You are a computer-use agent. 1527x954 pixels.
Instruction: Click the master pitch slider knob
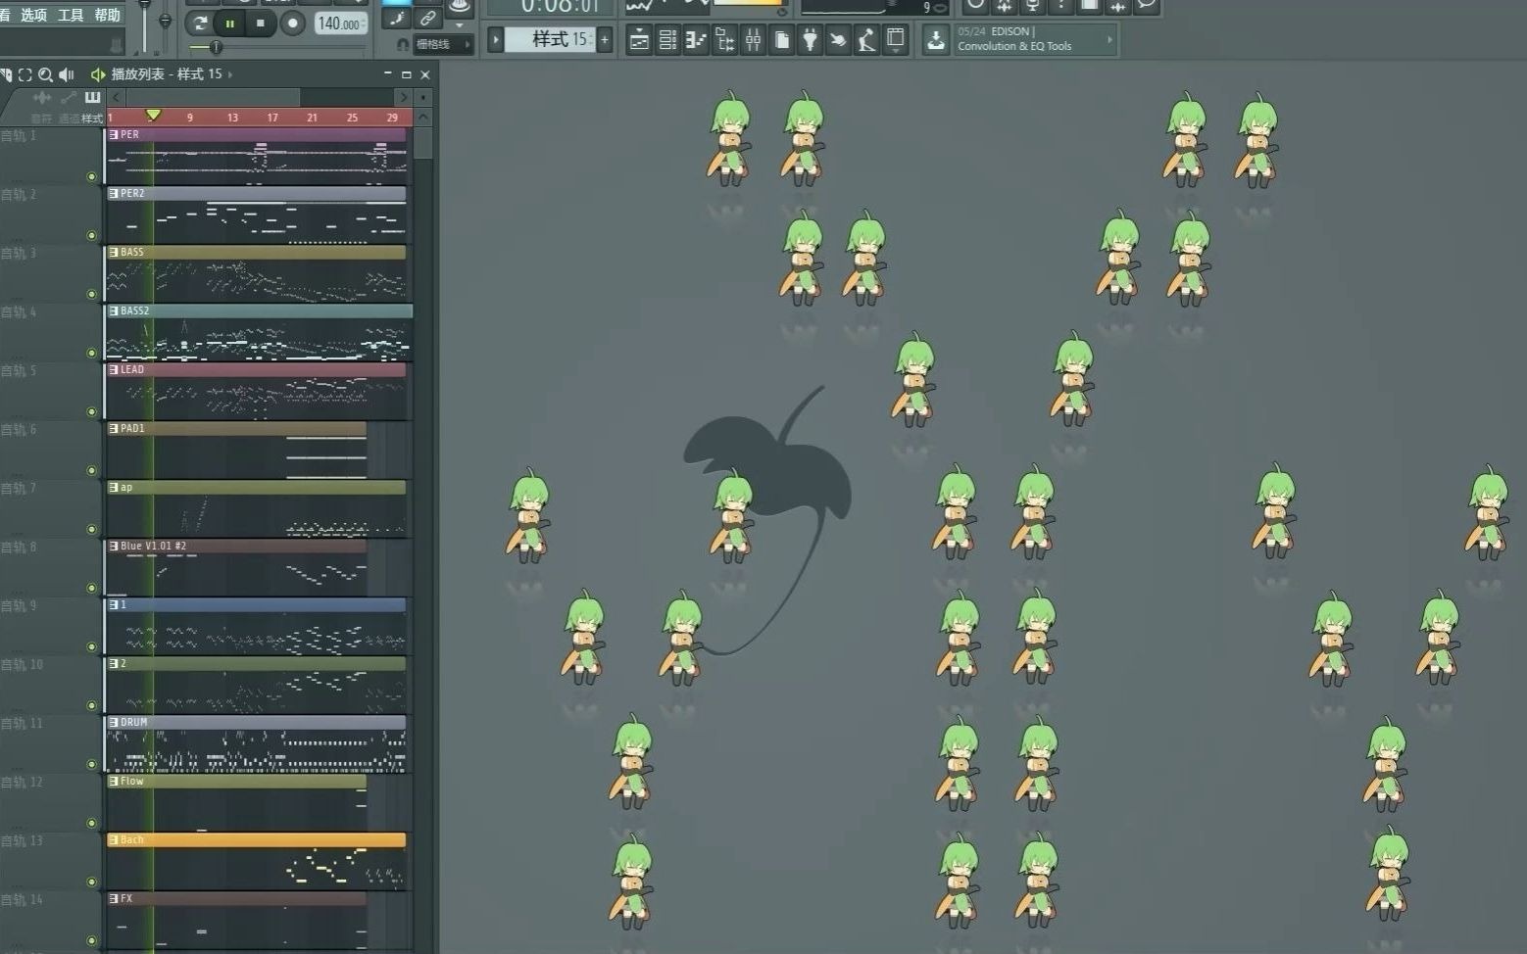[165, 20]
